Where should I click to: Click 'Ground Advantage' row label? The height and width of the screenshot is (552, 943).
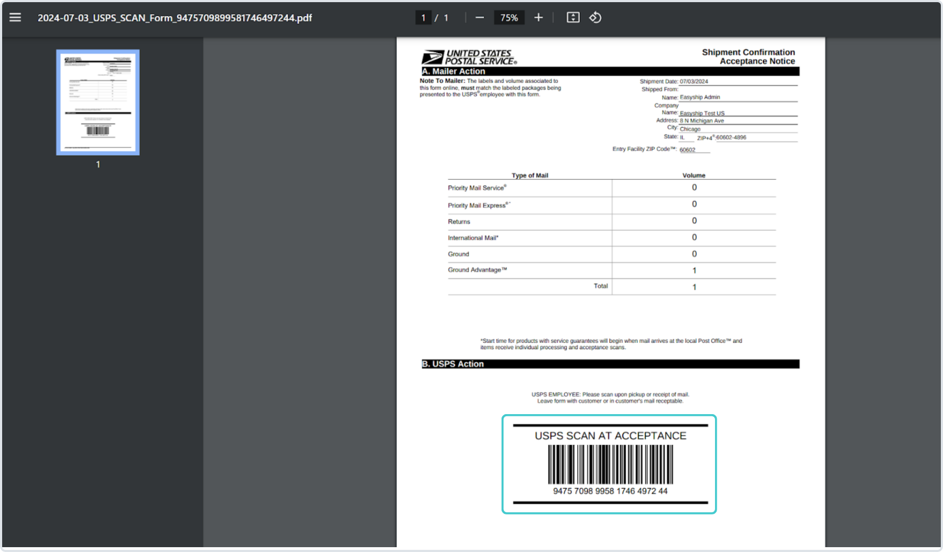click(x=477, y=270)
